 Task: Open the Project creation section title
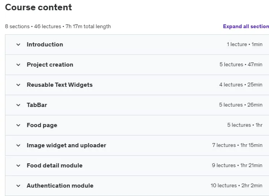(50, 65)
